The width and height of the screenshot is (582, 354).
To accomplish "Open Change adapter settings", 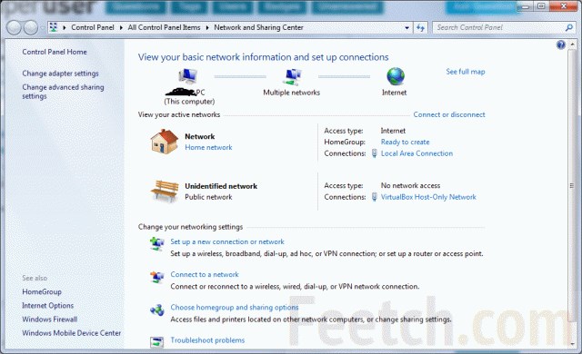I will click(x=61, y=74).
